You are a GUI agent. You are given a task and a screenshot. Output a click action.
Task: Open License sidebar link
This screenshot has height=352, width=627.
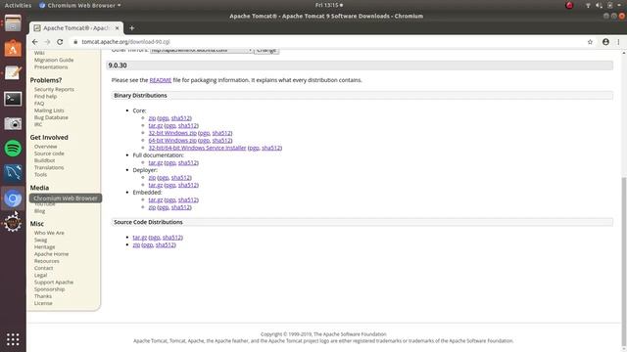[43, 303]
